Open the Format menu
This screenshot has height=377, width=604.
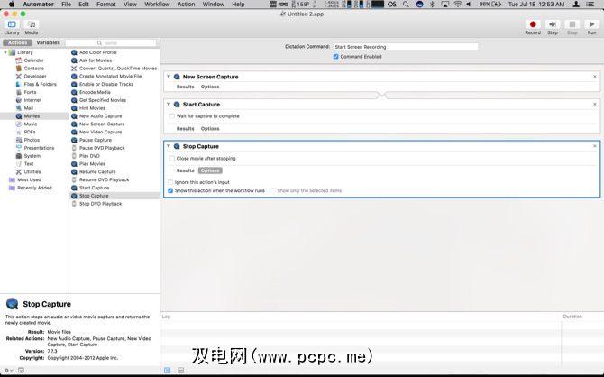tap(106, 5)
